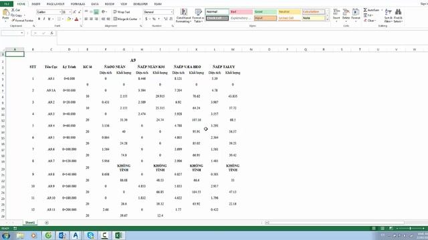
Task: Click the Copy button
Action: click(17, 15)
